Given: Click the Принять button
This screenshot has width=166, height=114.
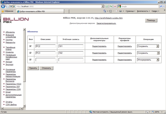Looking at the screenshot, I should pyautogui.click(x=33, y=68).
